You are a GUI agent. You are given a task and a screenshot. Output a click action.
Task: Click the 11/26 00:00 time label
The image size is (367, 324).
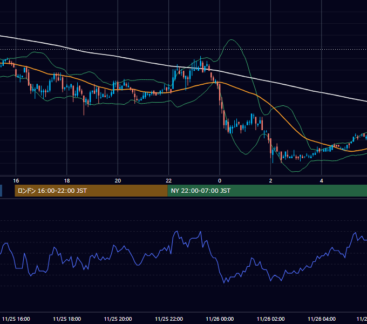[220, 319]
